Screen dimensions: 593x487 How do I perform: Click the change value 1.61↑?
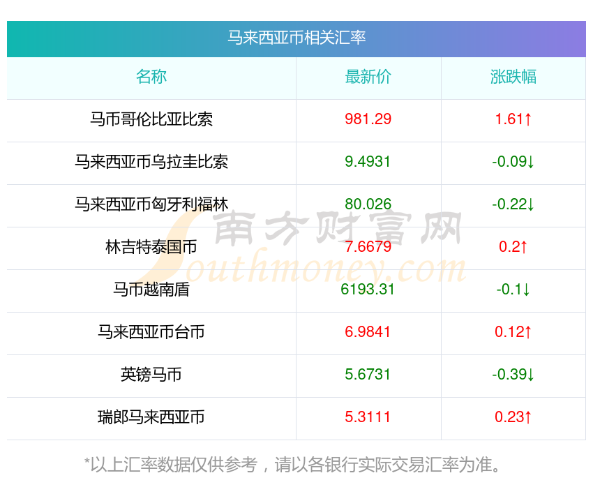(x=513, y=119)
